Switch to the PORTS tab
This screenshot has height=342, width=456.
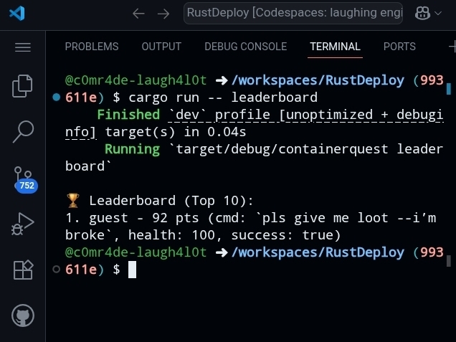[399, 47]
